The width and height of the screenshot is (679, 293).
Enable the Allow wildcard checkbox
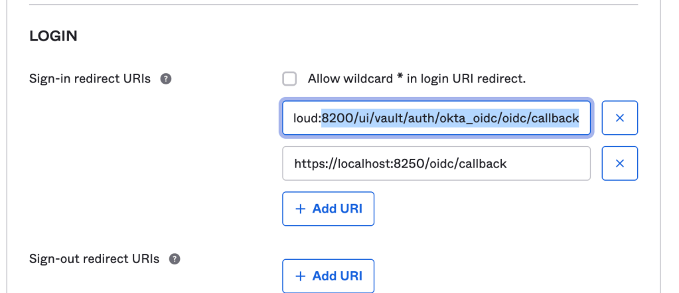[x=290, y=79]
